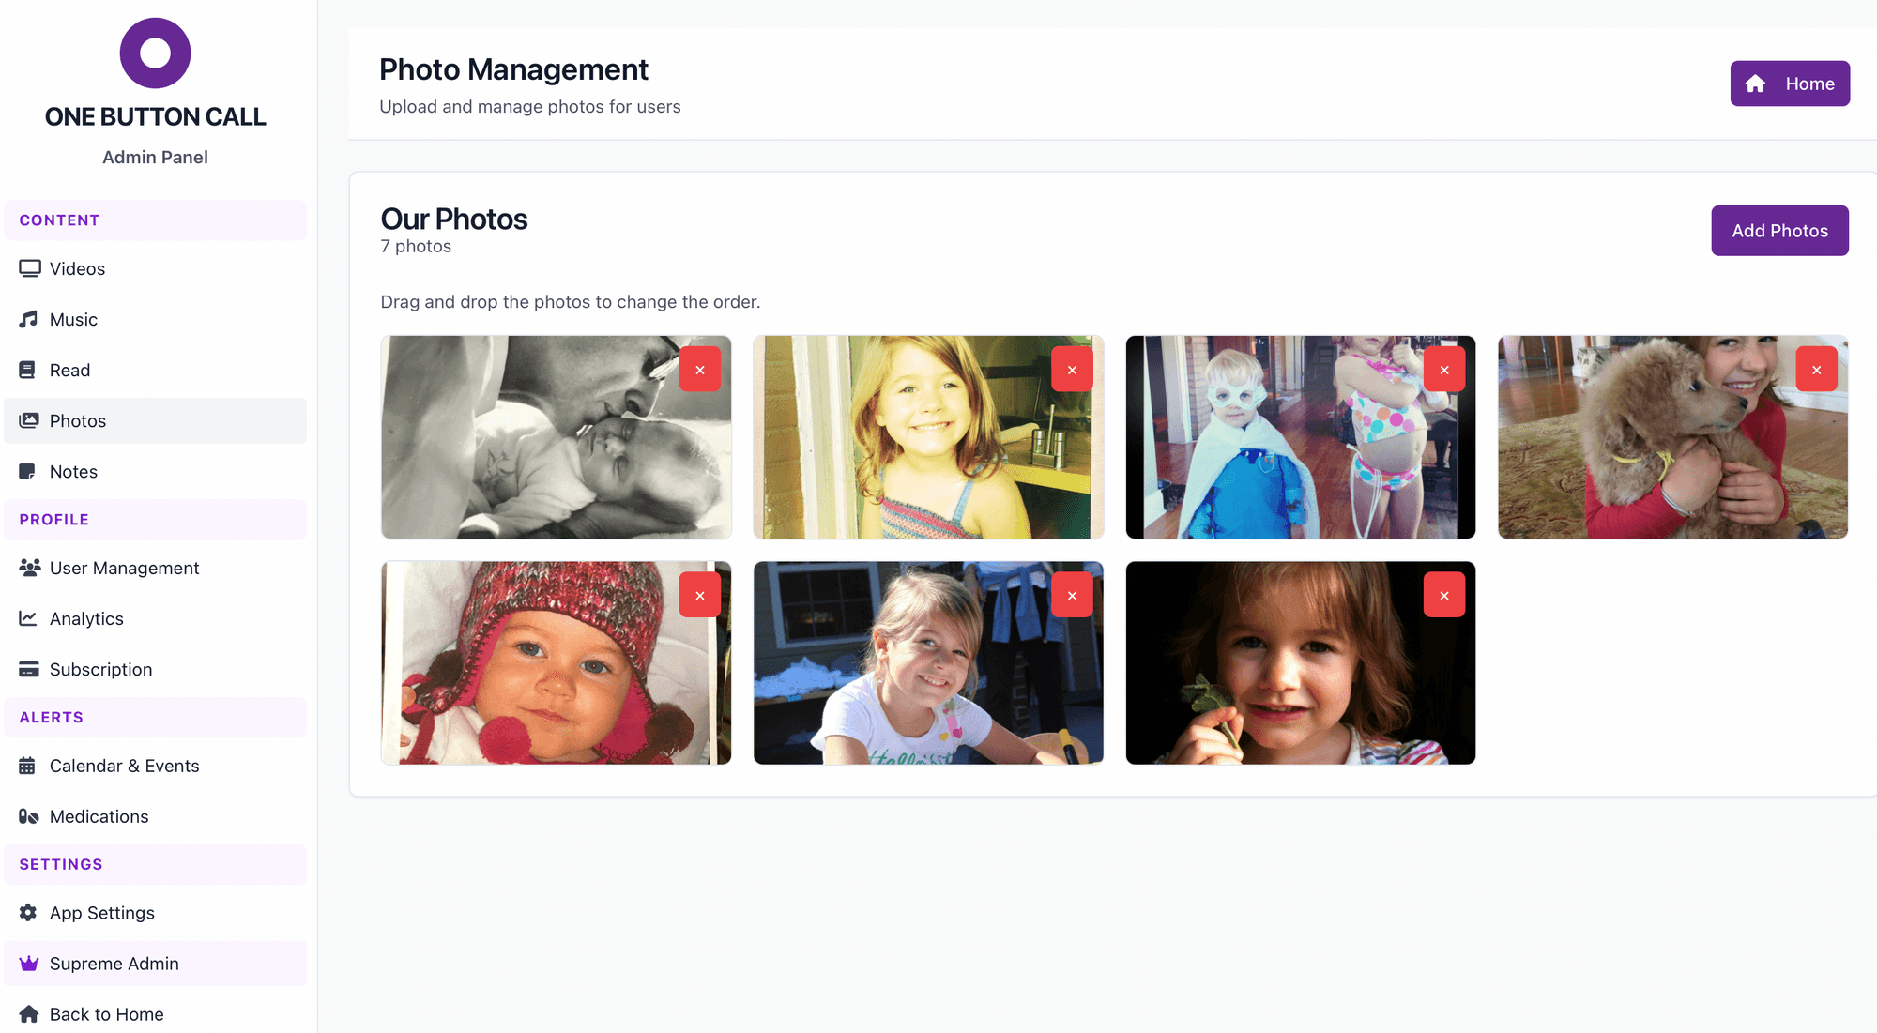The height and width of the screenshot is (1033, 1877).
Task: Select the Videos icon in sidebar
Action: tap(28, 268)
